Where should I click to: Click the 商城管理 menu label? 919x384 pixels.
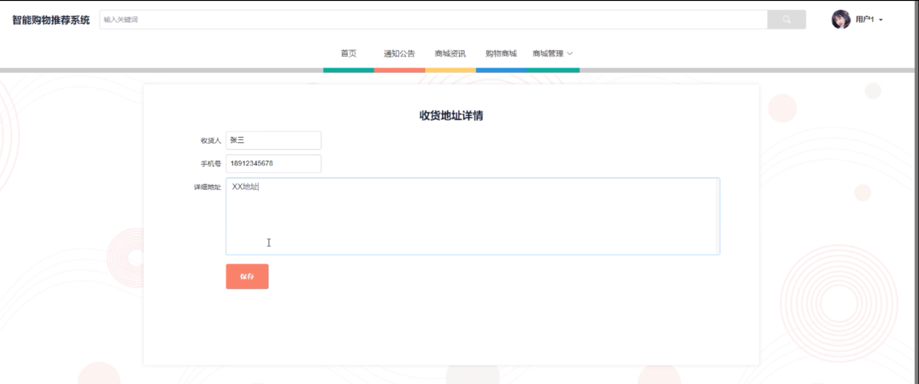point(548,54)
